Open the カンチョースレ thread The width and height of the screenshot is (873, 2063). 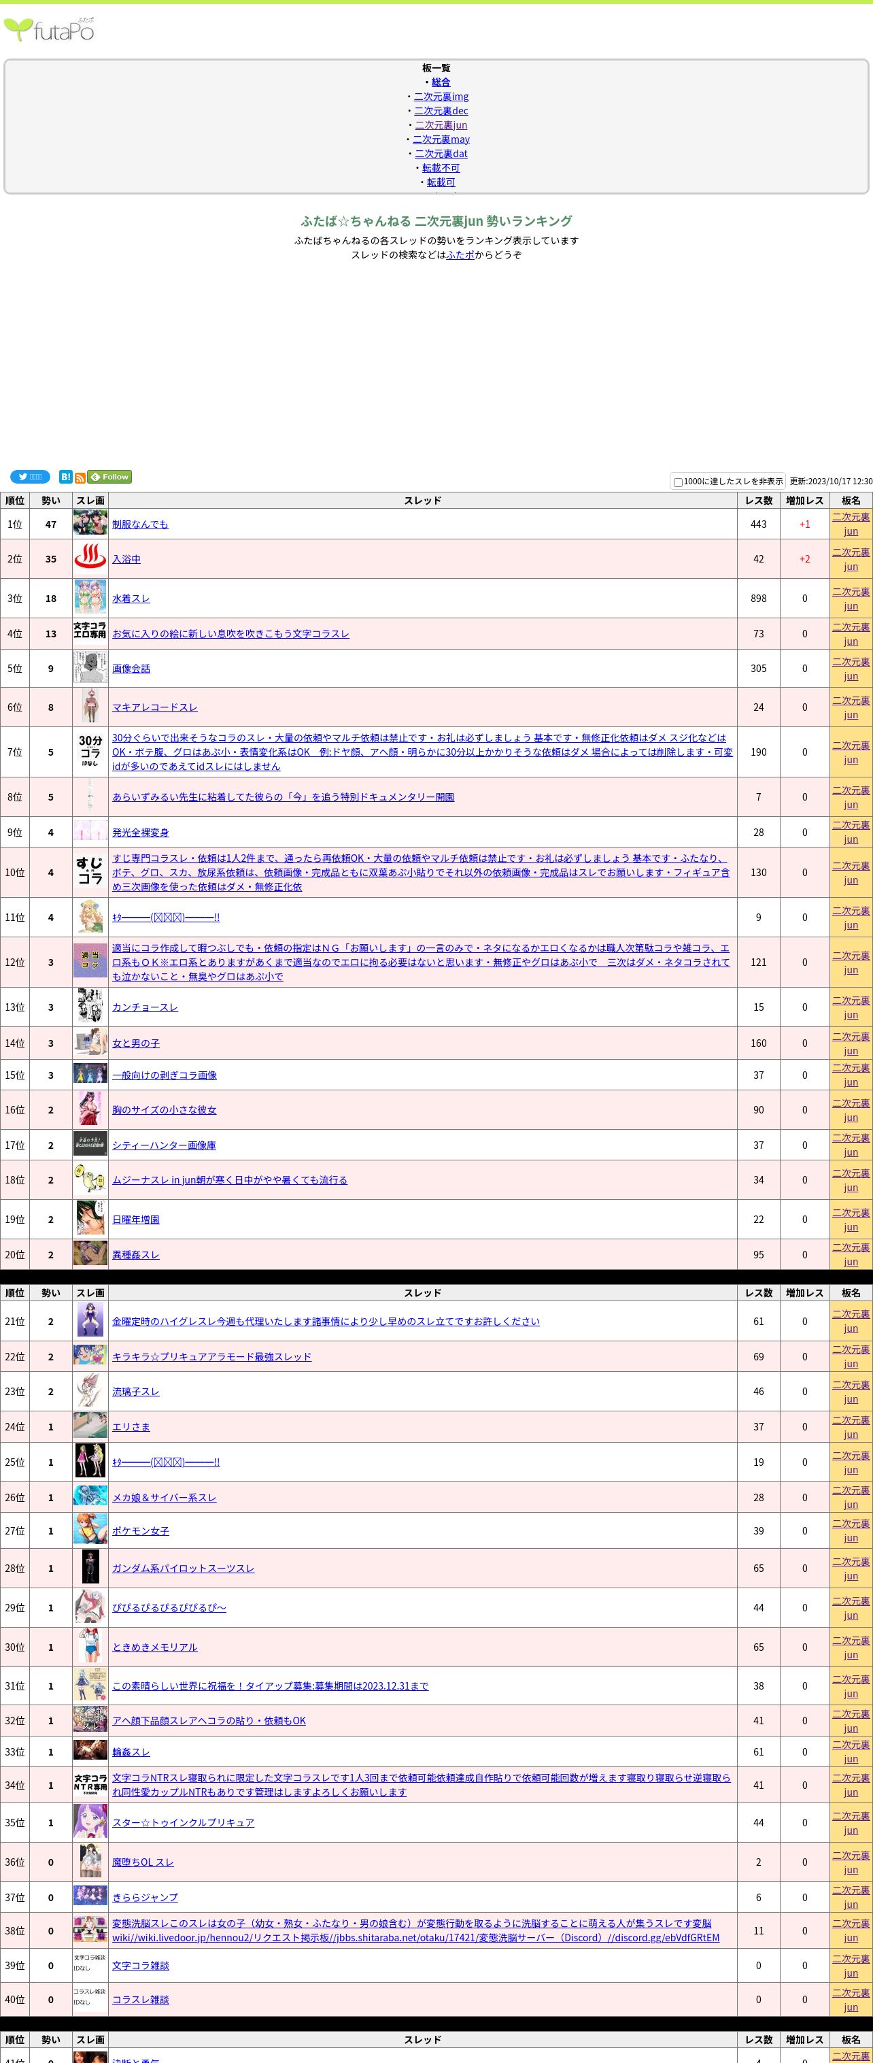point(145,1007)
